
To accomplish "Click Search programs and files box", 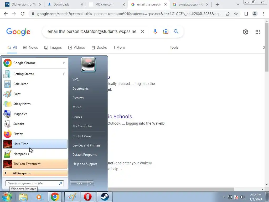I will tap(35, 183).
